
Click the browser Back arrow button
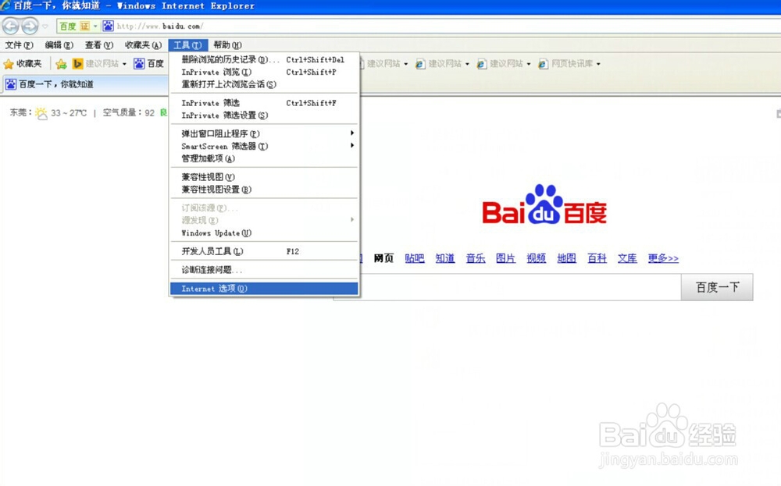(x=10, y=26)
